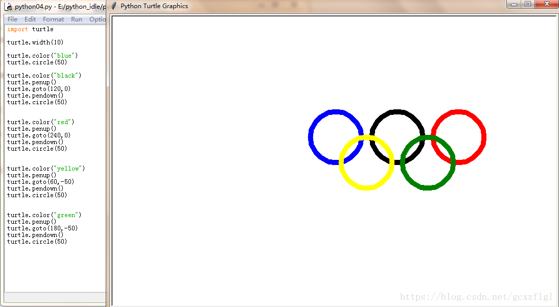This screenshot has height=307, width=559.
Task: Open the File menu in IDLE editor
Action: [12, 19]
